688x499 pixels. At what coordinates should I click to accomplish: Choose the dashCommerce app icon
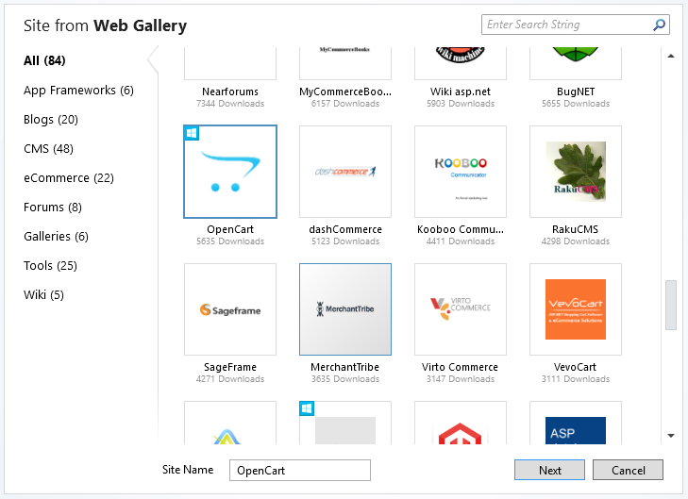tap(345, 172)
